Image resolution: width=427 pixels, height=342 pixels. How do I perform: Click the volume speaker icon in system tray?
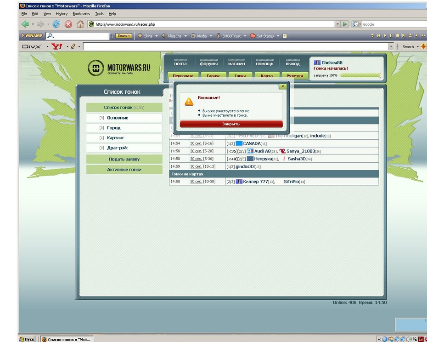coord(409,339)
